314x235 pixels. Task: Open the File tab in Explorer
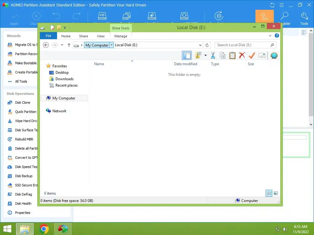click(x=48, y=36)
